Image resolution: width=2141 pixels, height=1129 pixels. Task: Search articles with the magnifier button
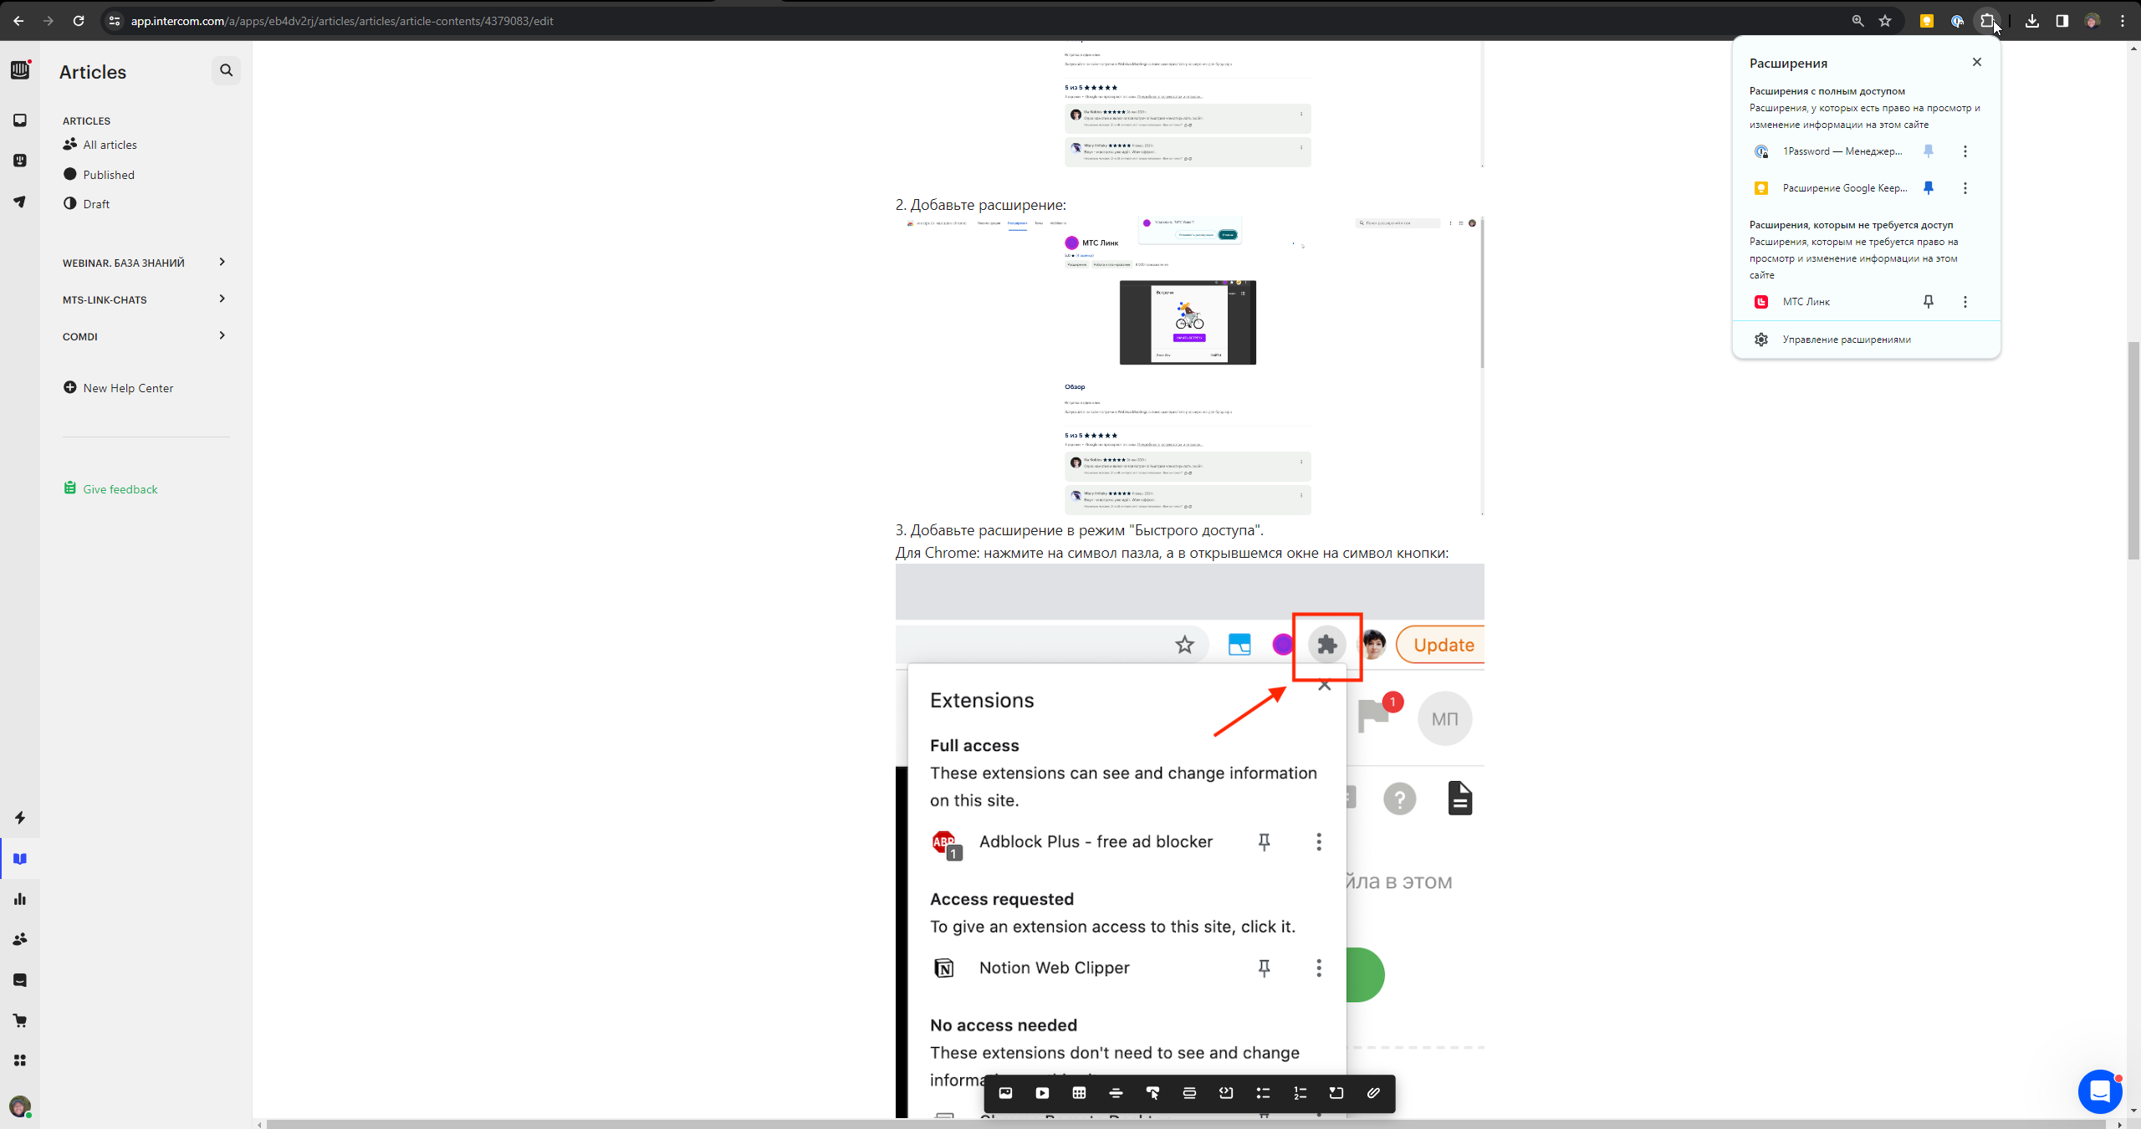(226, 71)
